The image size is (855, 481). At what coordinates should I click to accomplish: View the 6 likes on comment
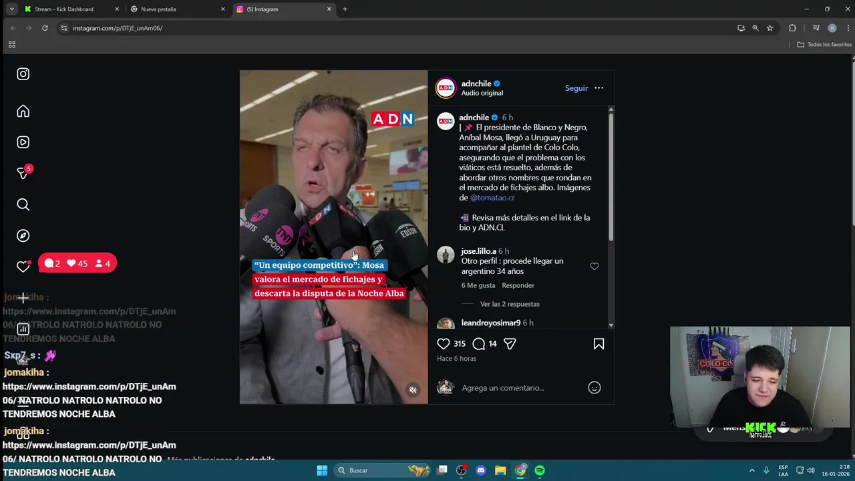(478, 285)
